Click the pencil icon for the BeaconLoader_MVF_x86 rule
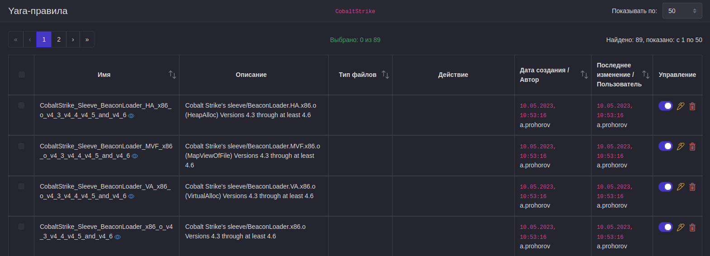 tap(680, 147)
